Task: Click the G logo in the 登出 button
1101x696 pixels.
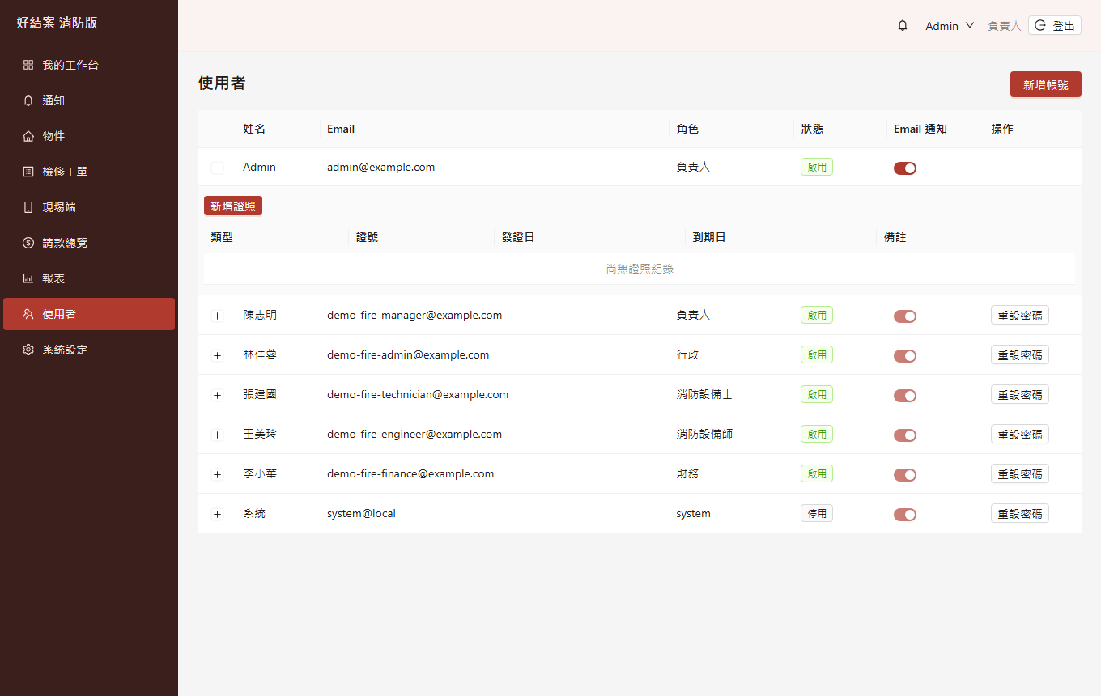Action: [x=1040, y=26]
